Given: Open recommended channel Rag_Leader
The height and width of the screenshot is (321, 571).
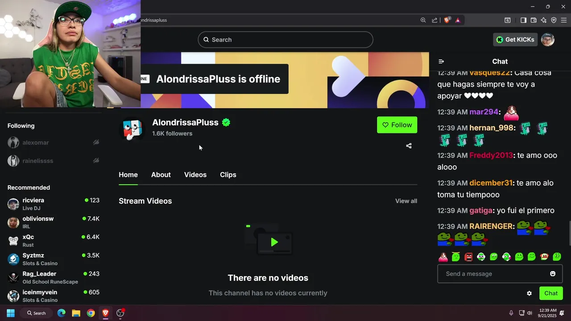Looking at the screenshot, I should [54, 277].
